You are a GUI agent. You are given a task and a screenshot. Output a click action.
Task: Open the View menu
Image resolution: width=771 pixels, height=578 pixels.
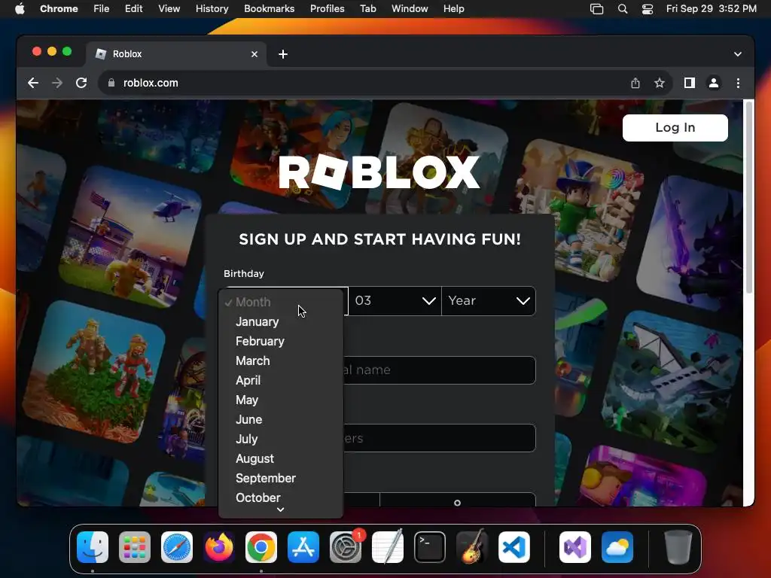(x=169, y=9)
